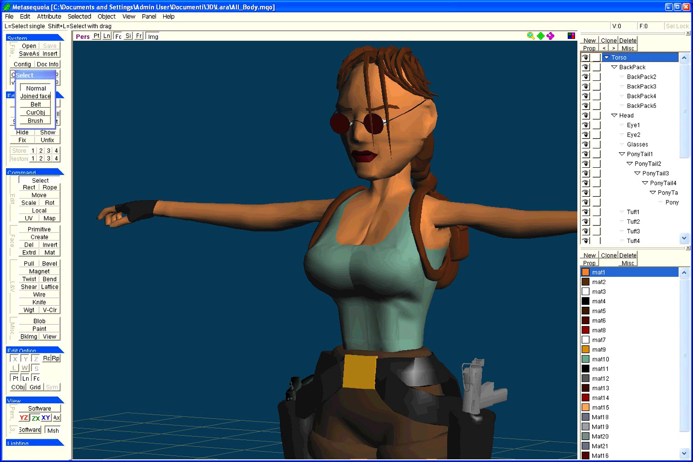Click material list scroll-down arrow
Image resolution: width=693 pixels, height=462 pixels.
[684, 453]
